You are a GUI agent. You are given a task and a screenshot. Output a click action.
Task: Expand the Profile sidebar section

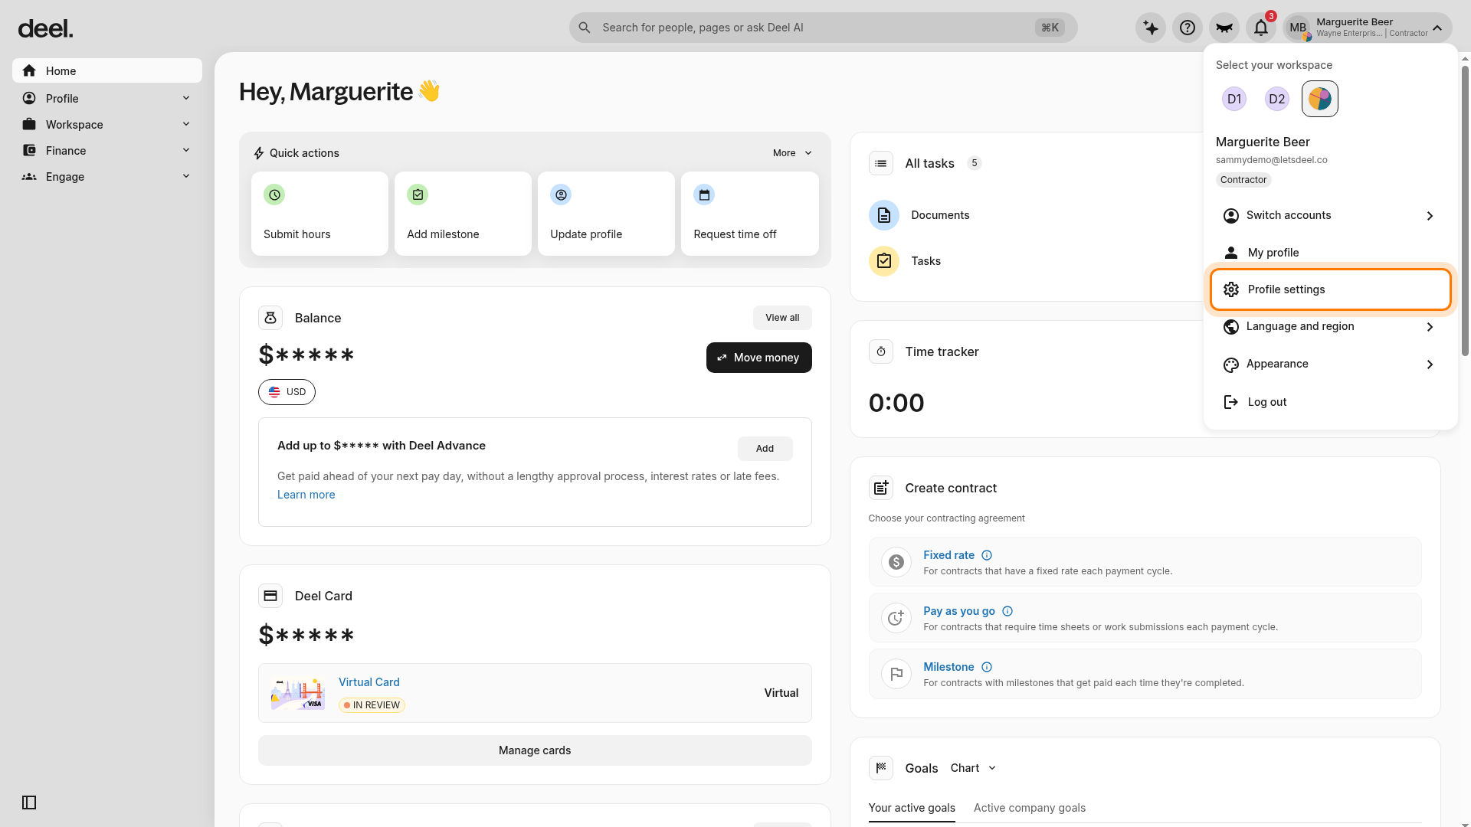click(x=107, y=98)
